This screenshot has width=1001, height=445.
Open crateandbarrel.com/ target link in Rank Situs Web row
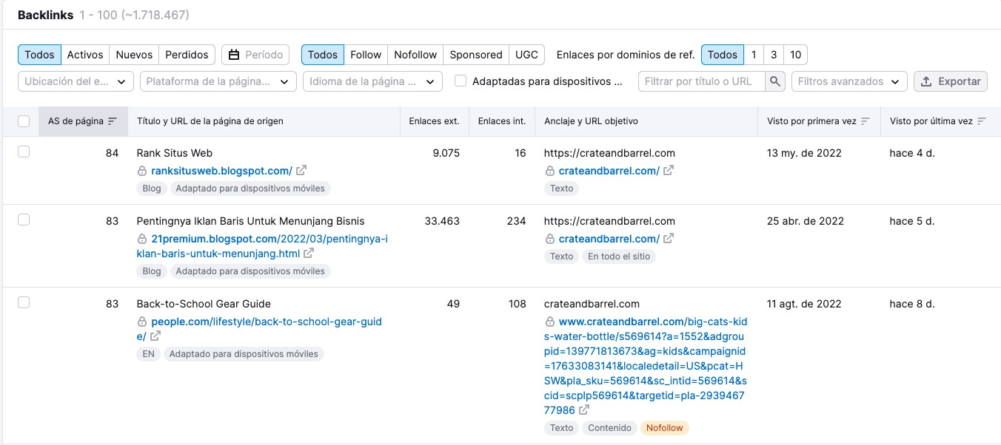click(x=609, y=171)
